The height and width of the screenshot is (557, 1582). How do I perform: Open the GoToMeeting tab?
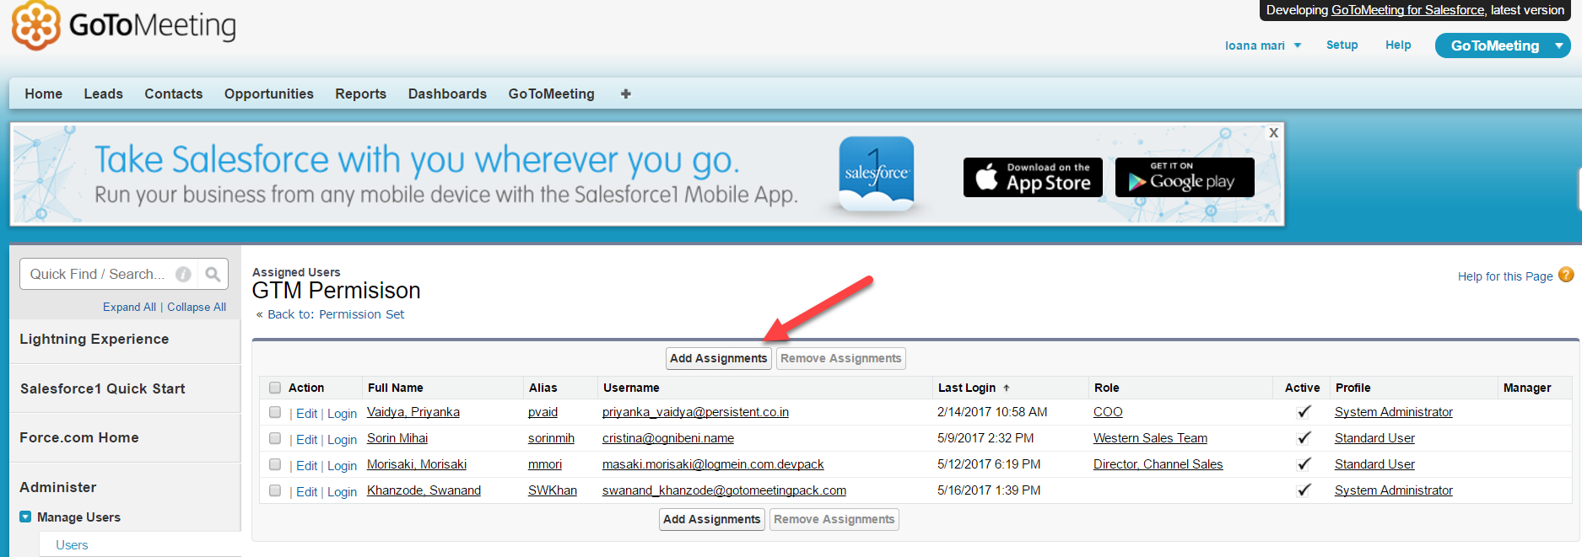[551, 94]
